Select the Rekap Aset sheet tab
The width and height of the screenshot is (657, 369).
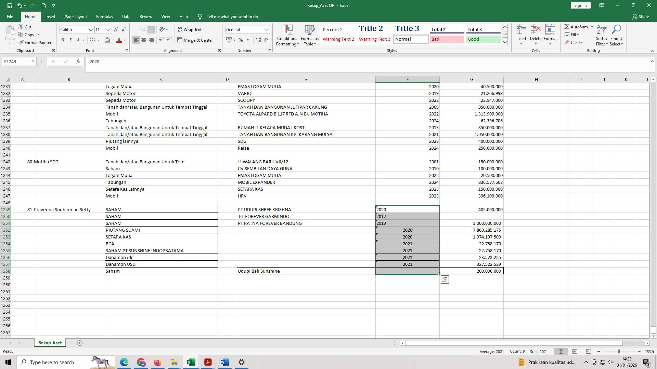pyautogui.click(x=50, y=342)
